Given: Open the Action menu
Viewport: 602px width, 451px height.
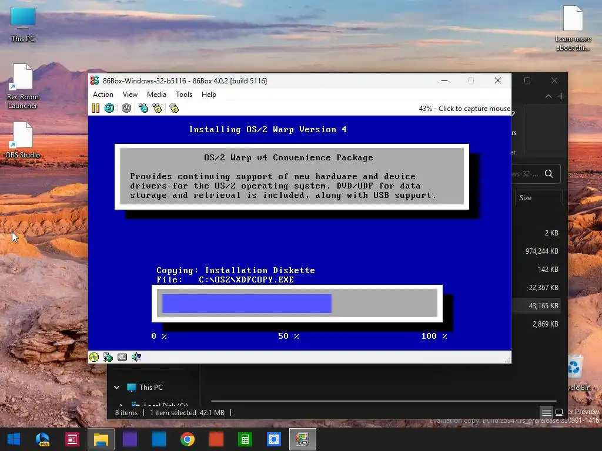Looking at the screenshot, I should [x=103, y=95].
